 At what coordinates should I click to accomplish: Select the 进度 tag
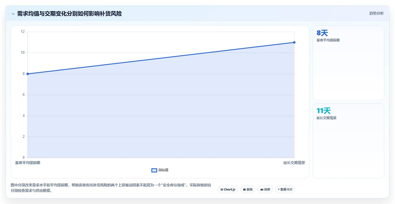[265, 189]
